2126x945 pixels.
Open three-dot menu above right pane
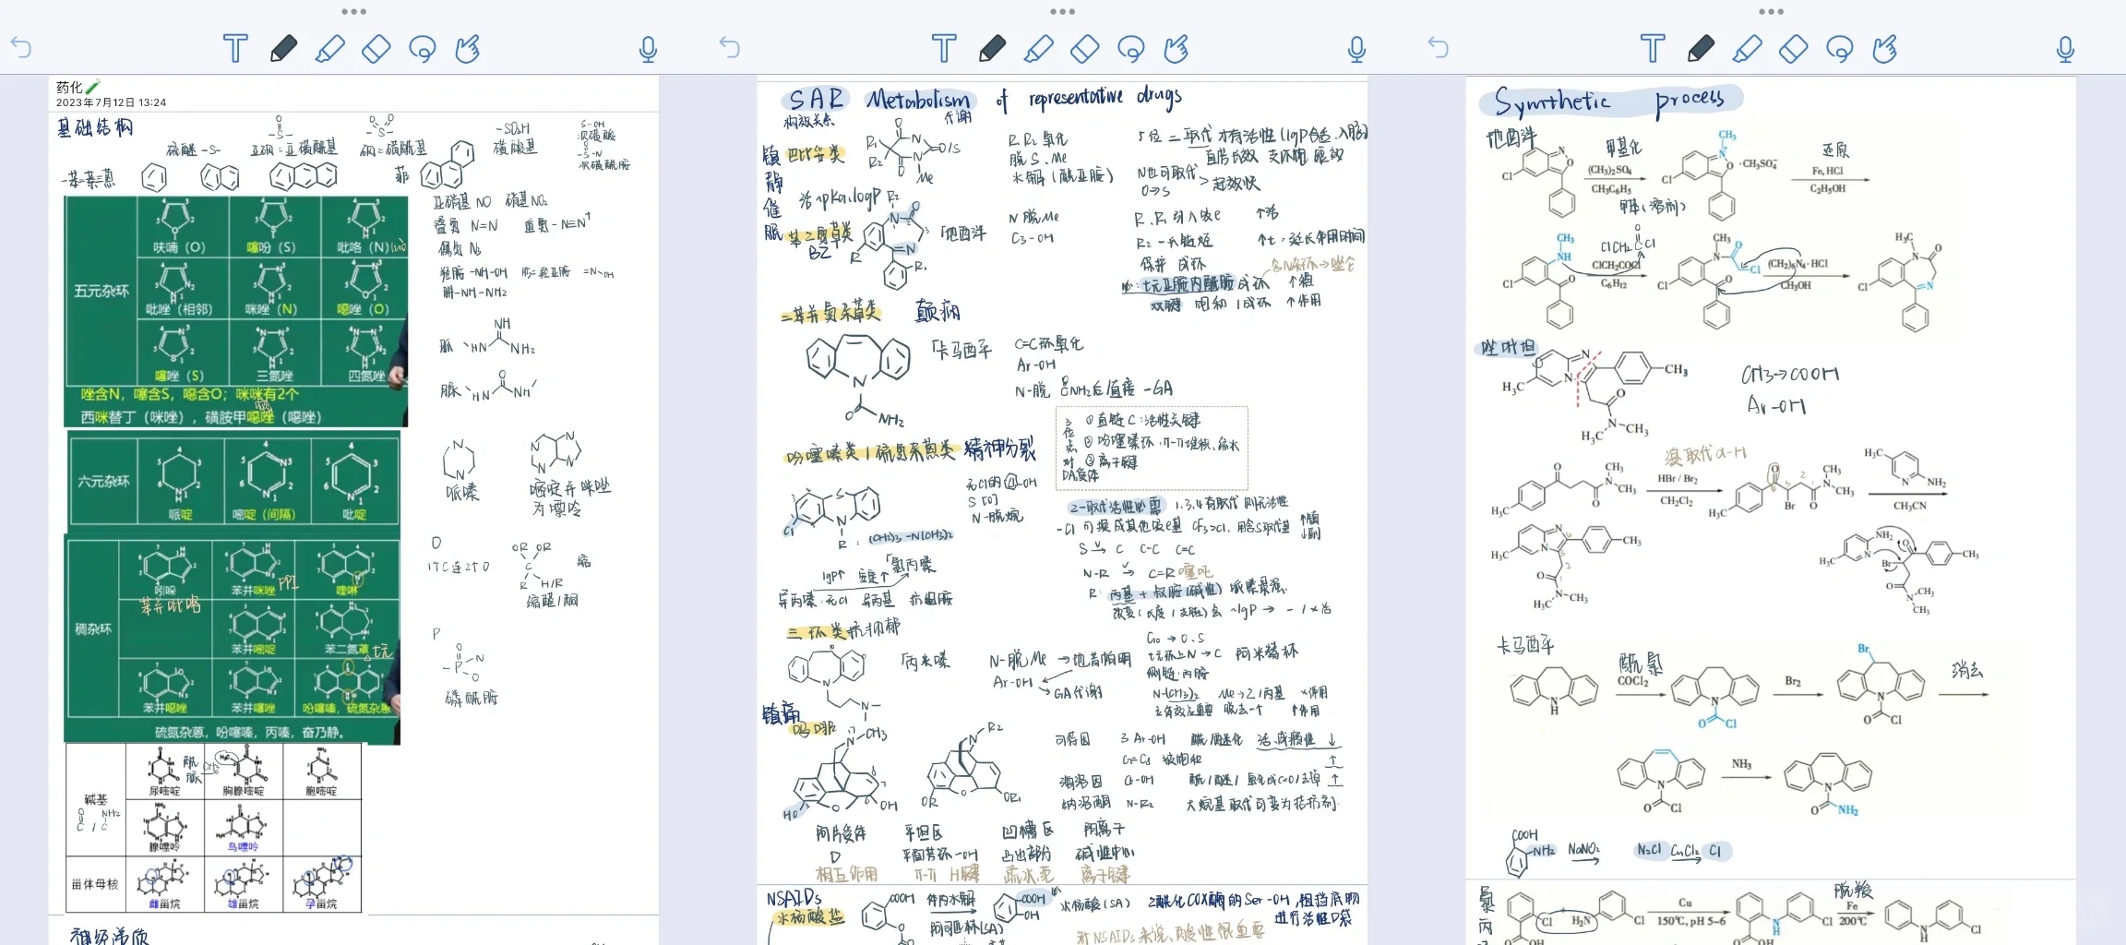(1771, 12)
